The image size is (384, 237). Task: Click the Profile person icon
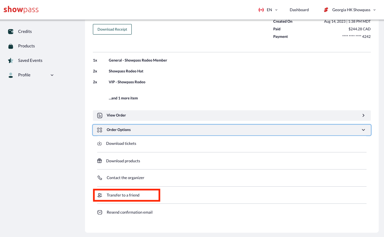coord(11,75)
